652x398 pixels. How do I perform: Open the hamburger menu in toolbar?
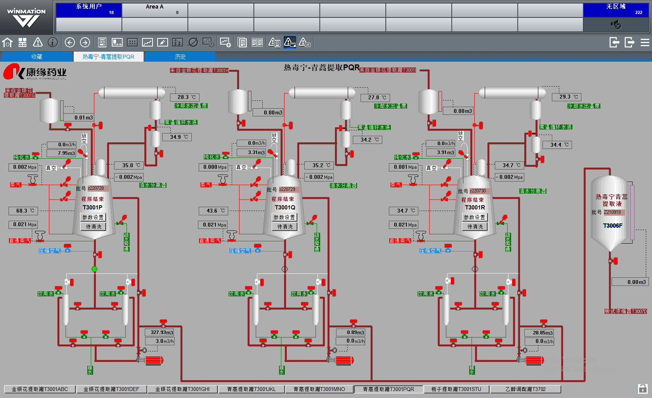(x=645, y=42)
